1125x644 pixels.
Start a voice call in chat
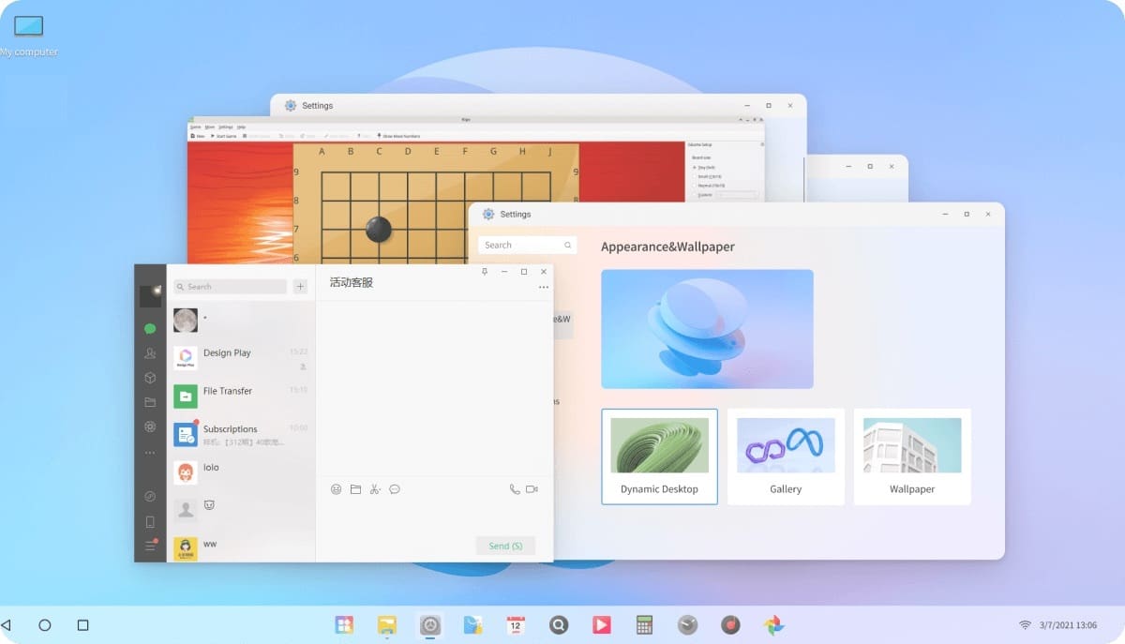(515, 489)
